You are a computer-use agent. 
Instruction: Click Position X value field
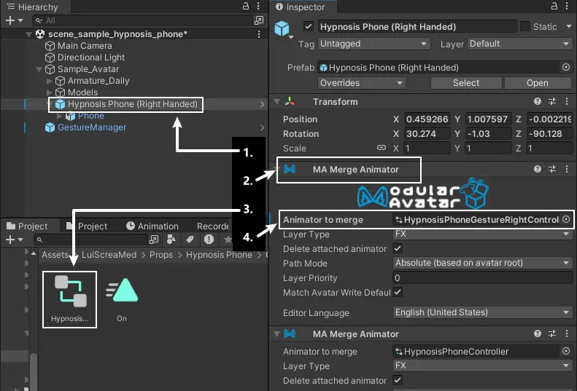click(427, 119)
